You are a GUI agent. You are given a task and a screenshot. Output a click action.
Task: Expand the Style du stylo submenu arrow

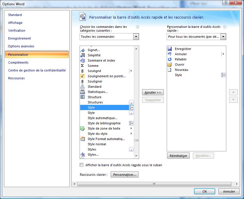click(131, 134)
